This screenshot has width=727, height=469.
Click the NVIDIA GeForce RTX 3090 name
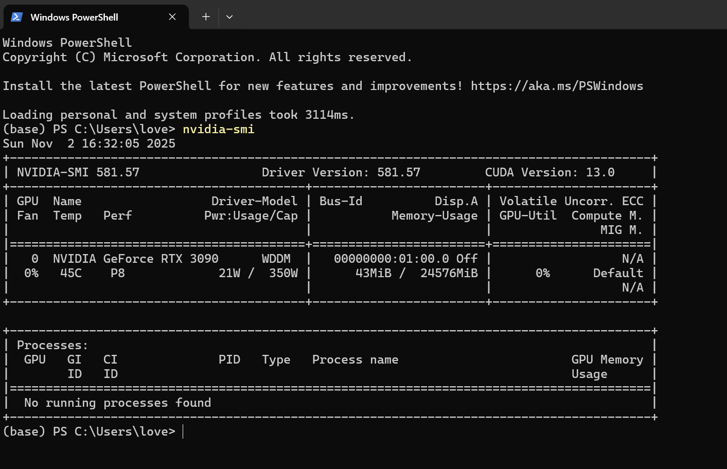click(135, 259)
